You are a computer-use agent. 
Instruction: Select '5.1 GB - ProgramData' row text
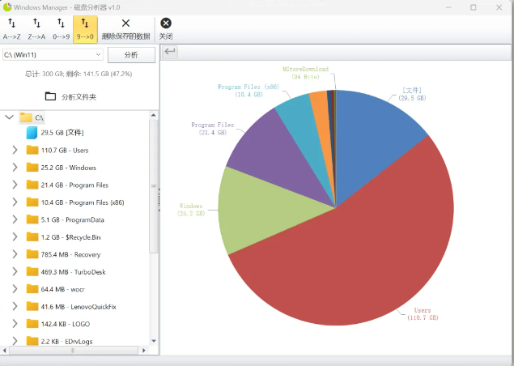tap(72, 219)
